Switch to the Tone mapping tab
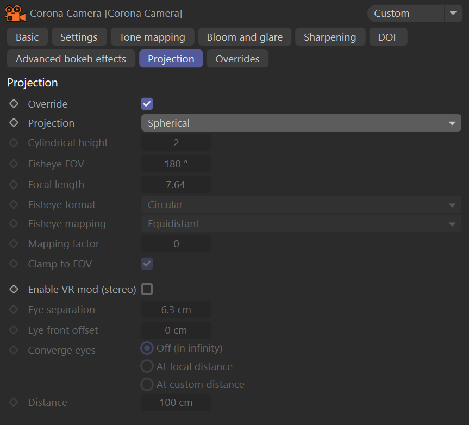Viewport: 469px width, 425px height. [x=152, y=37]
